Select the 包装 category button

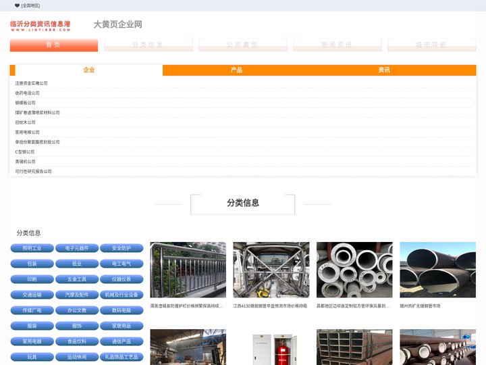click(x=32, y=264)
